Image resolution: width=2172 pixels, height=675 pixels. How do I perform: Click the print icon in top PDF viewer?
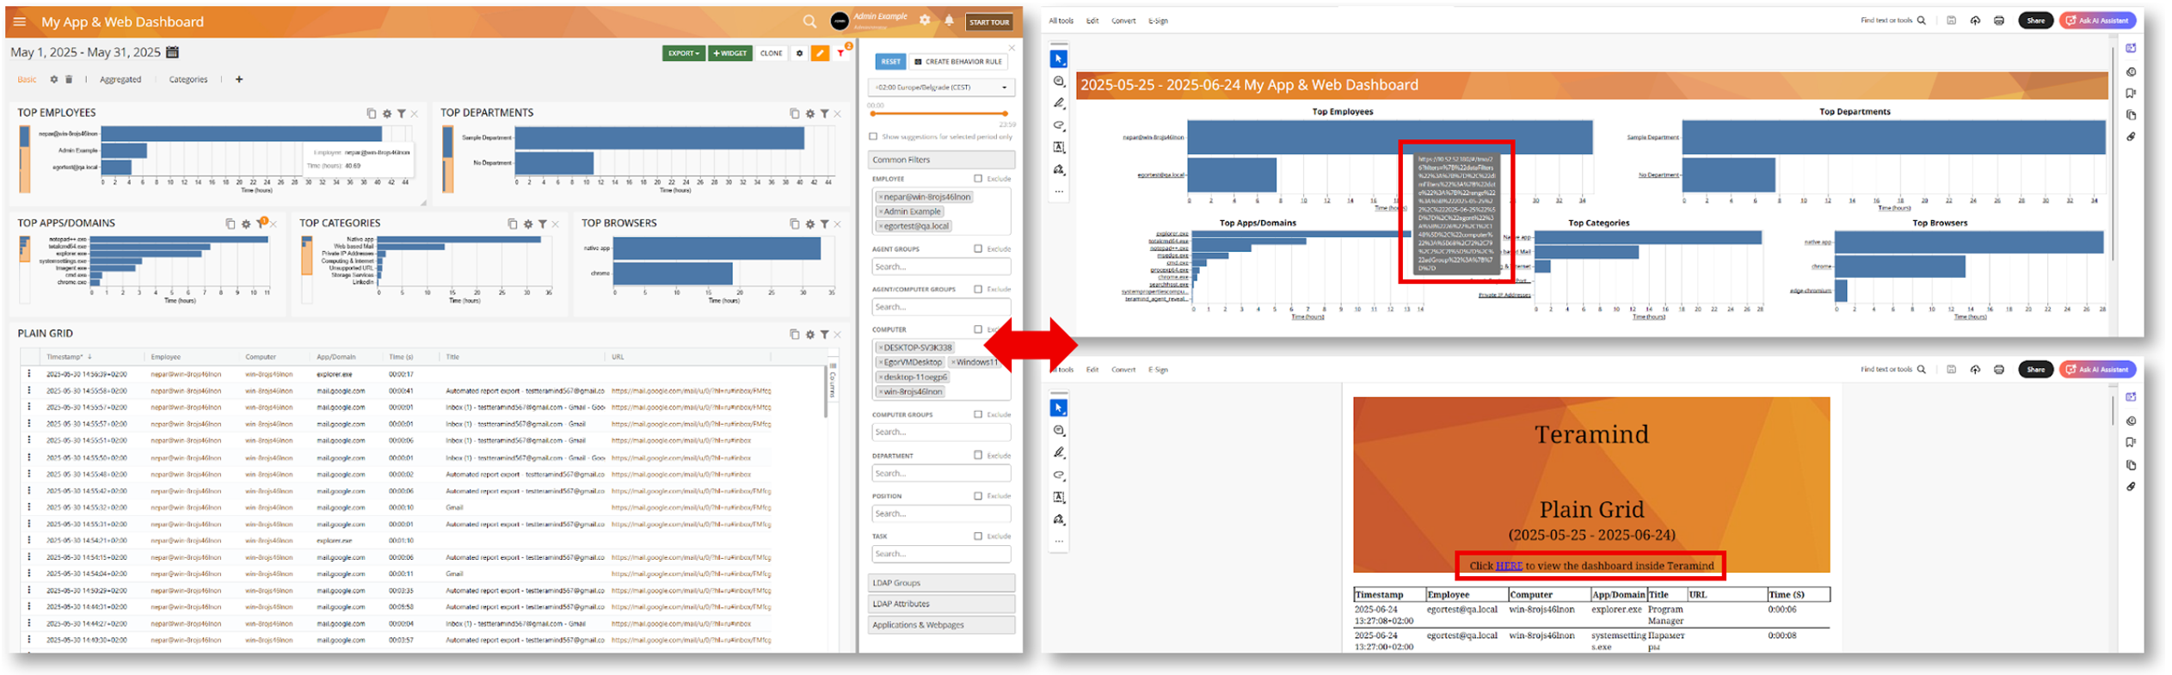[1999, 21]
